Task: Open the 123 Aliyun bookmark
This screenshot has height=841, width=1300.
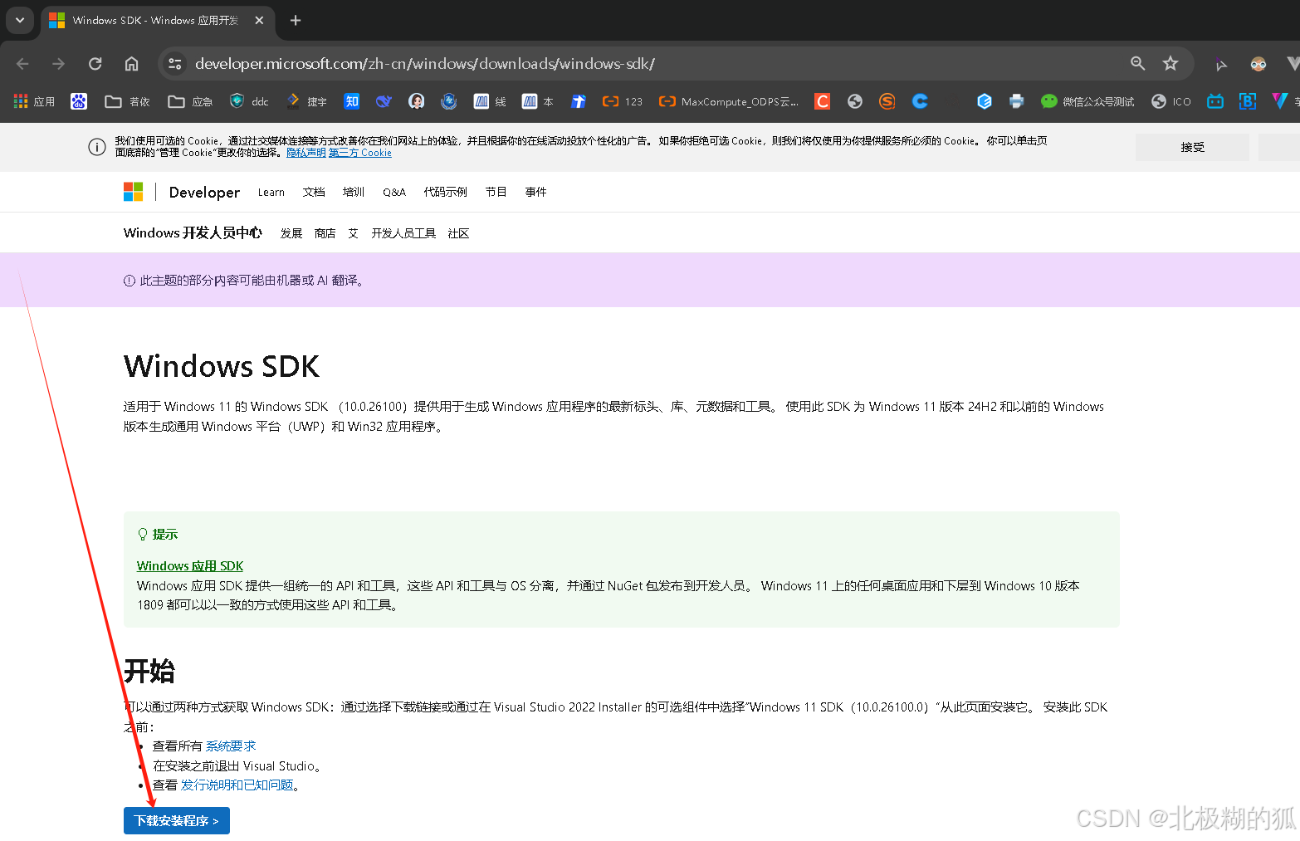Action: coord(623,101)
